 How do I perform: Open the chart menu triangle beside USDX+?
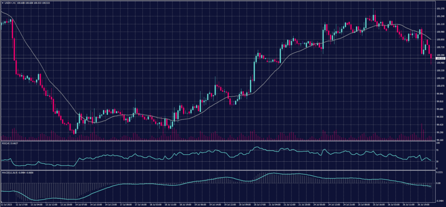click(x=3, y=3)
